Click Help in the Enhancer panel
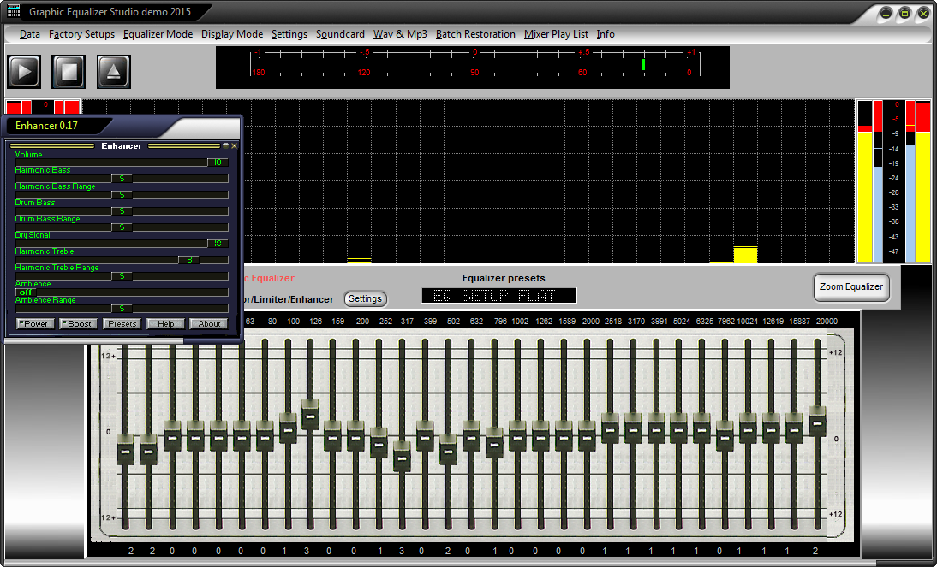The image size is (937, 567). point(166,323)
